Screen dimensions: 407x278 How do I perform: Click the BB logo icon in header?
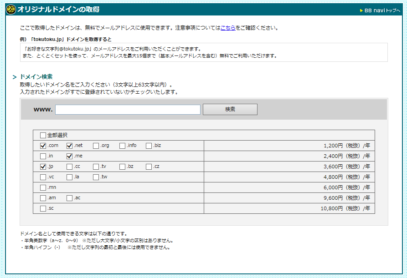(x=11, y=10)
